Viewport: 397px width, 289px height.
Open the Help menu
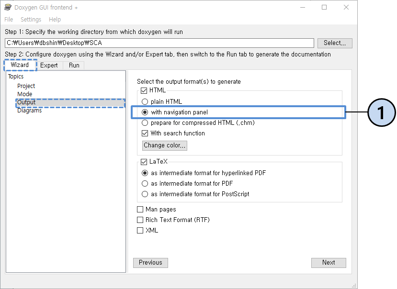[x=55, y=20]
